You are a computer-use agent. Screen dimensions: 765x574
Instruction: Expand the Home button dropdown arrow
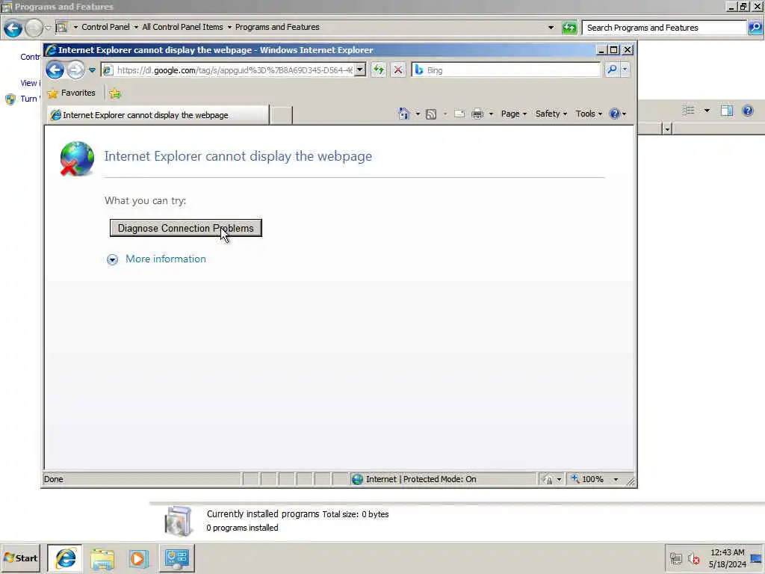[x=418, y=114]
